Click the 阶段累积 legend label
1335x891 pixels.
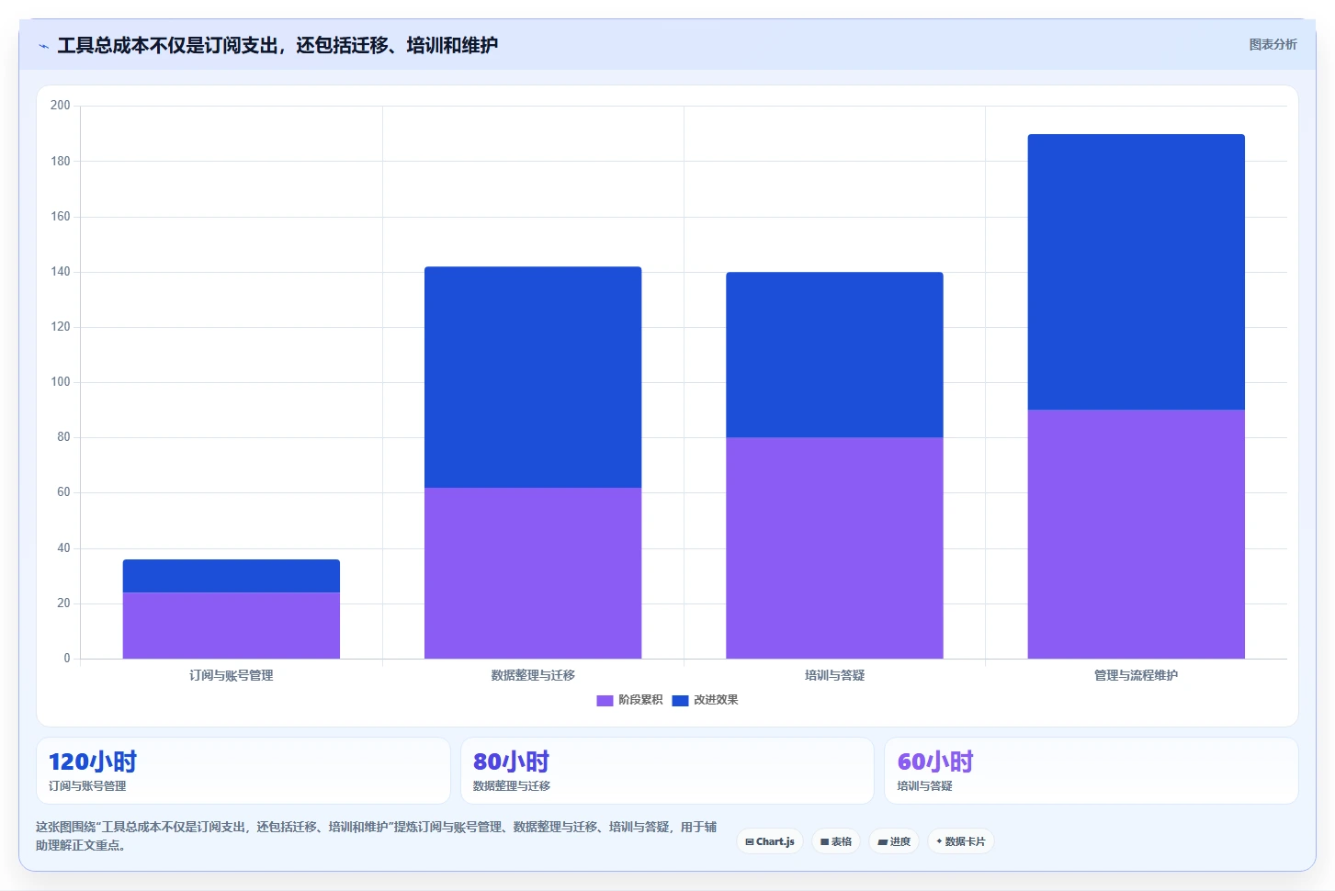coord(640,700)
